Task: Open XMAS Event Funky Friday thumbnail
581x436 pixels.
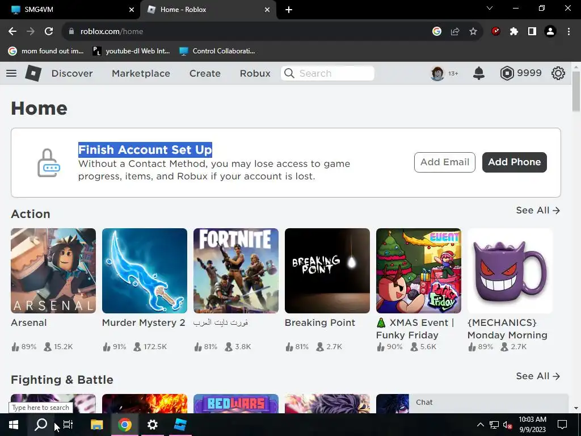Action: tap(419, 271)
